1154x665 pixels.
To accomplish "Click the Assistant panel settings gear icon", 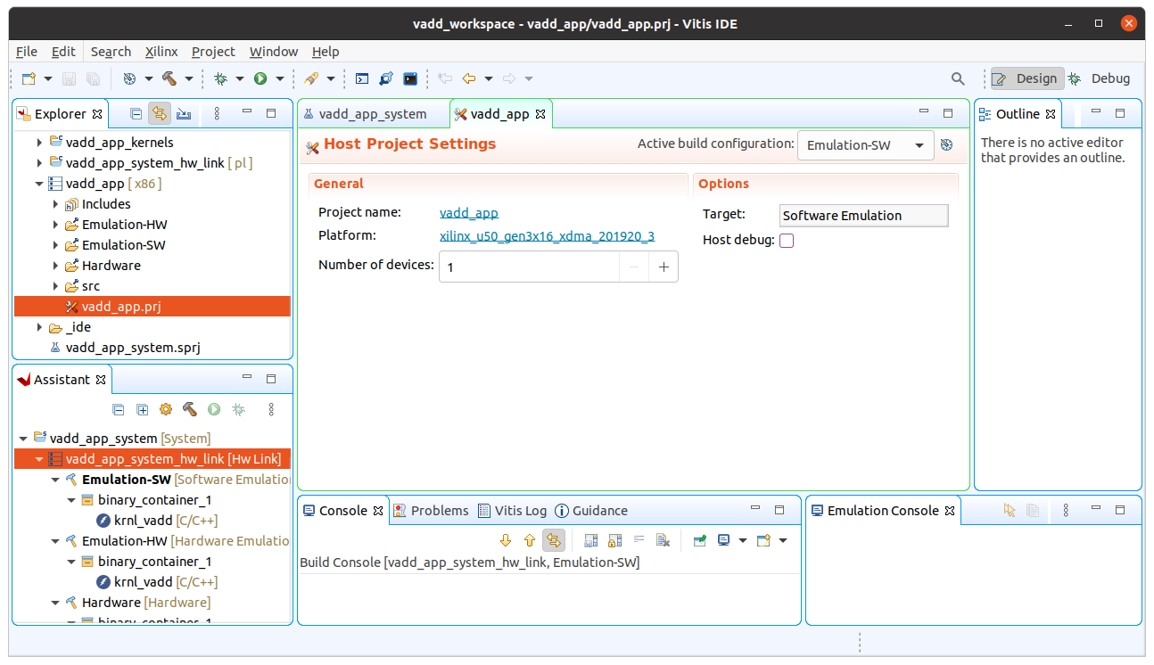I will pyautogui.click(x=166, y=409).
